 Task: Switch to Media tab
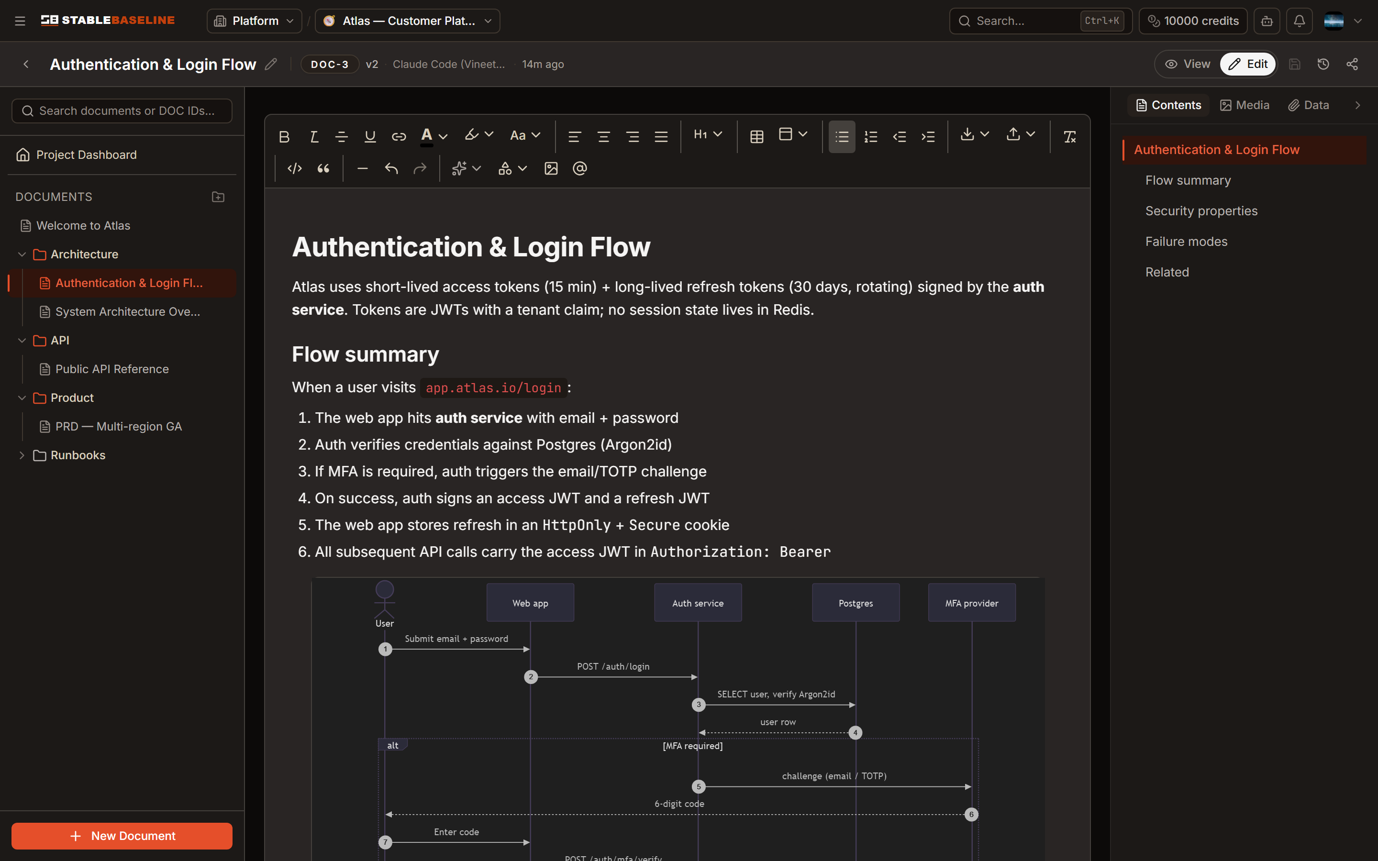coord(1245,105)
